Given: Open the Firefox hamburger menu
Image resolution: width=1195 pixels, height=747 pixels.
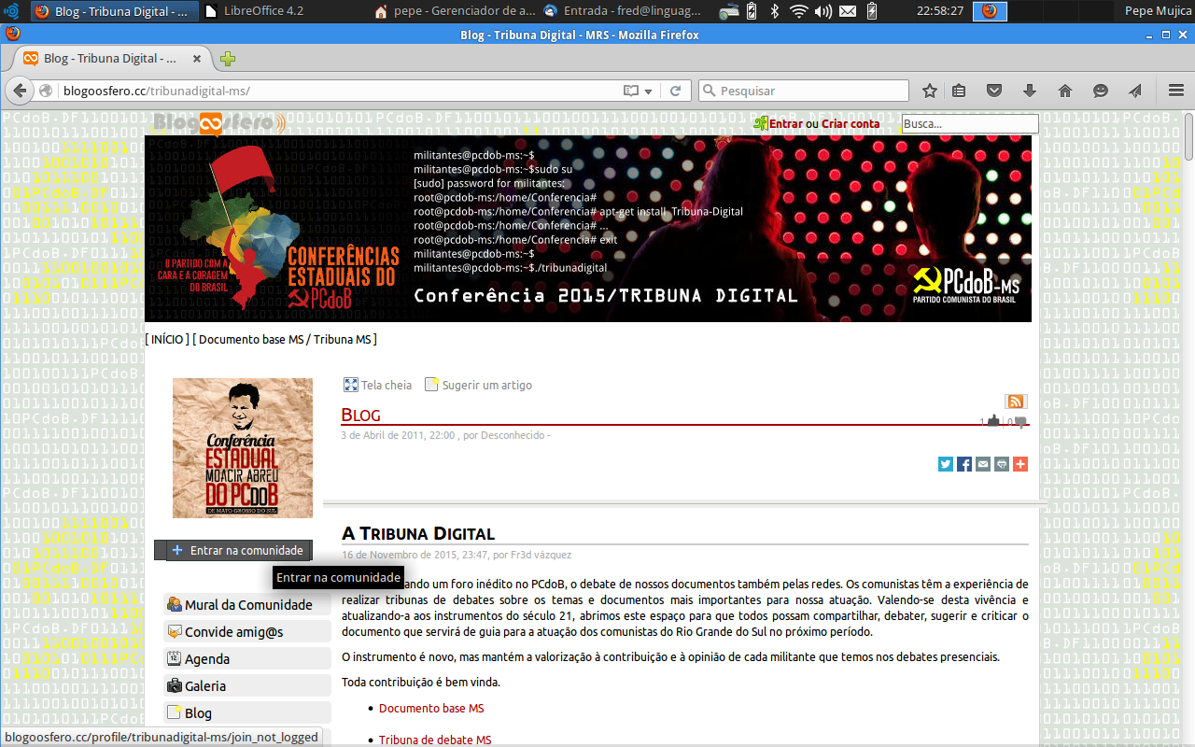Looking at the screenshot, I should (1176, 91).
